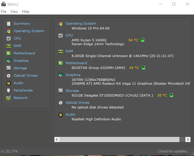
Task: Click the Motherboard icon in summary panel
Action: pos(61,63)
